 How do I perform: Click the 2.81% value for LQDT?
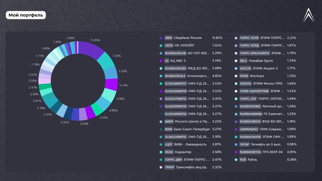point(217,145)
